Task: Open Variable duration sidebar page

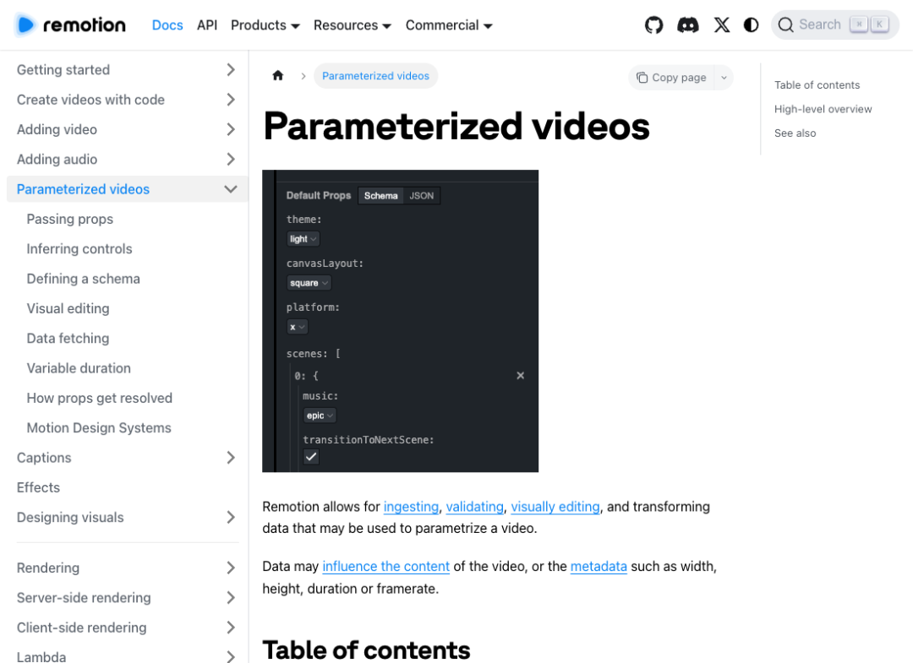Action: coord(79,368)
